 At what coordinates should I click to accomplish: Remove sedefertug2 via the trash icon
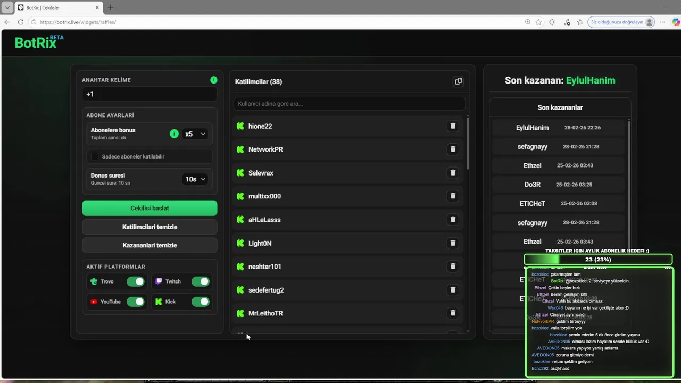click(x=453, y=290)
